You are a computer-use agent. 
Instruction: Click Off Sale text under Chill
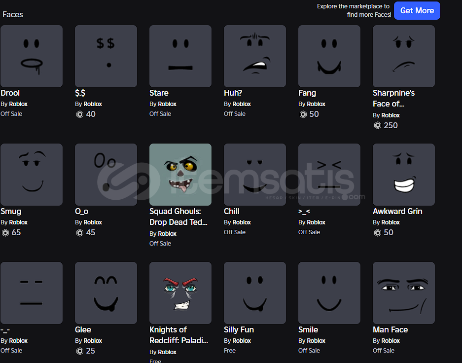click(x=235, y=232)
